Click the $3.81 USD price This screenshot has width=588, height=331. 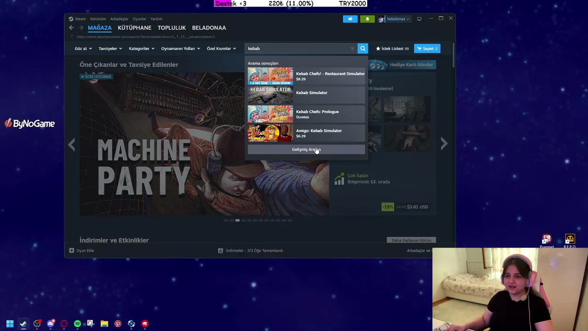(x=418, y=207)
